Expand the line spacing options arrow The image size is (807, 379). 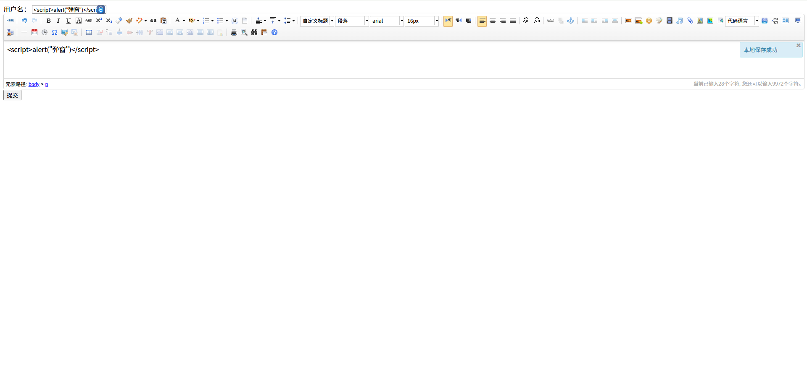[293, 21]
